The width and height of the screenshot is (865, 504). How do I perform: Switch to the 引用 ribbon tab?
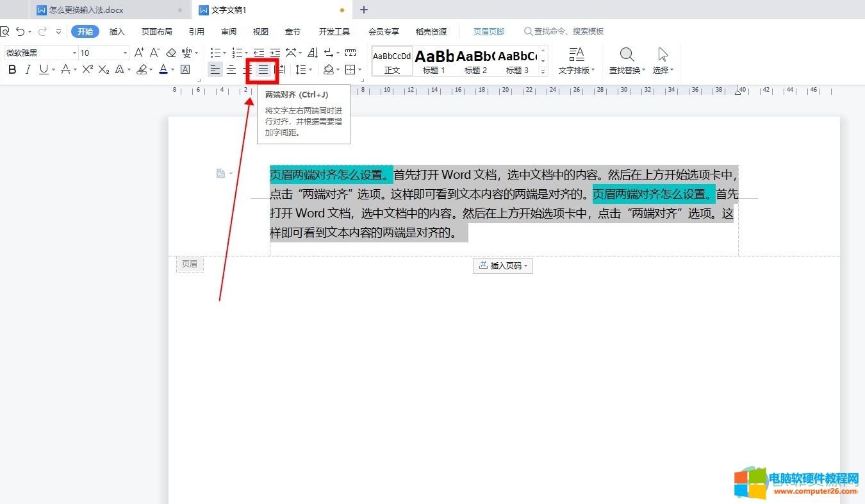[x=197, y=31]
